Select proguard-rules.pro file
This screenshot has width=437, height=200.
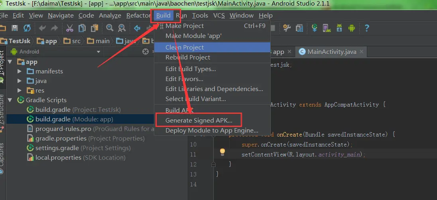pyautogui.click(x=91, y=129)
